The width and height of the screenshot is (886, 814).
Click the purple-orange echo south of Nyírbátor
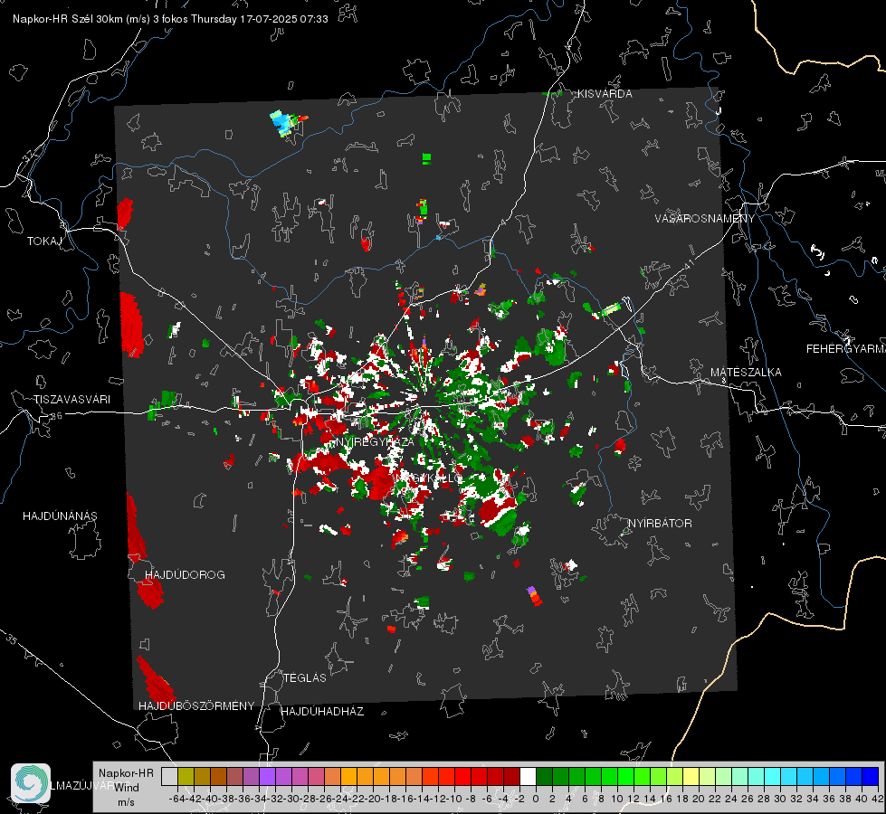point(534,596)
